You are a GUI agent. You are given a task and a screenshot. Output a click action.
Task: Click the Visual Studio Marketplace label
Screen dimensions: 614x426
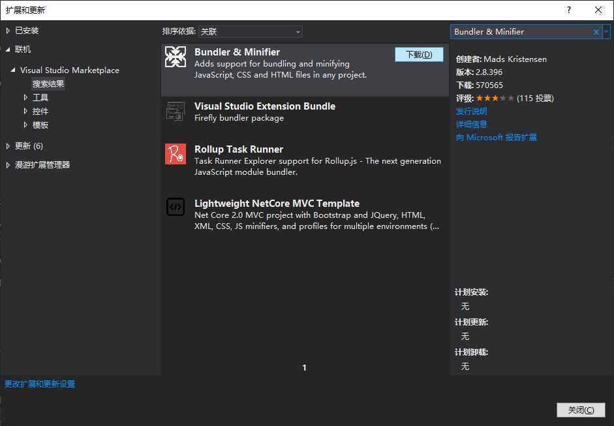(70, 70)
